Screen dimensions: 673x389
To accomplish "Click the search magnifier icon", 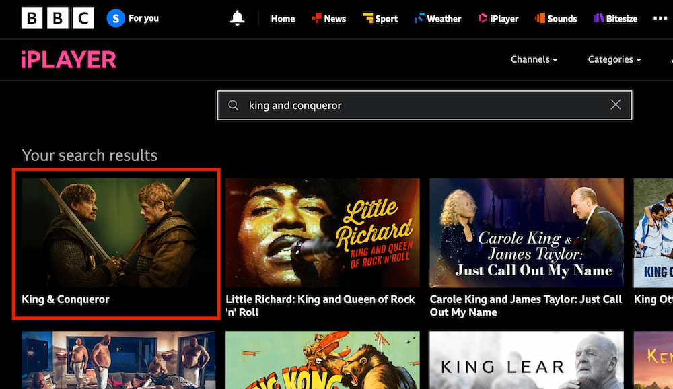I will (233, 105).
